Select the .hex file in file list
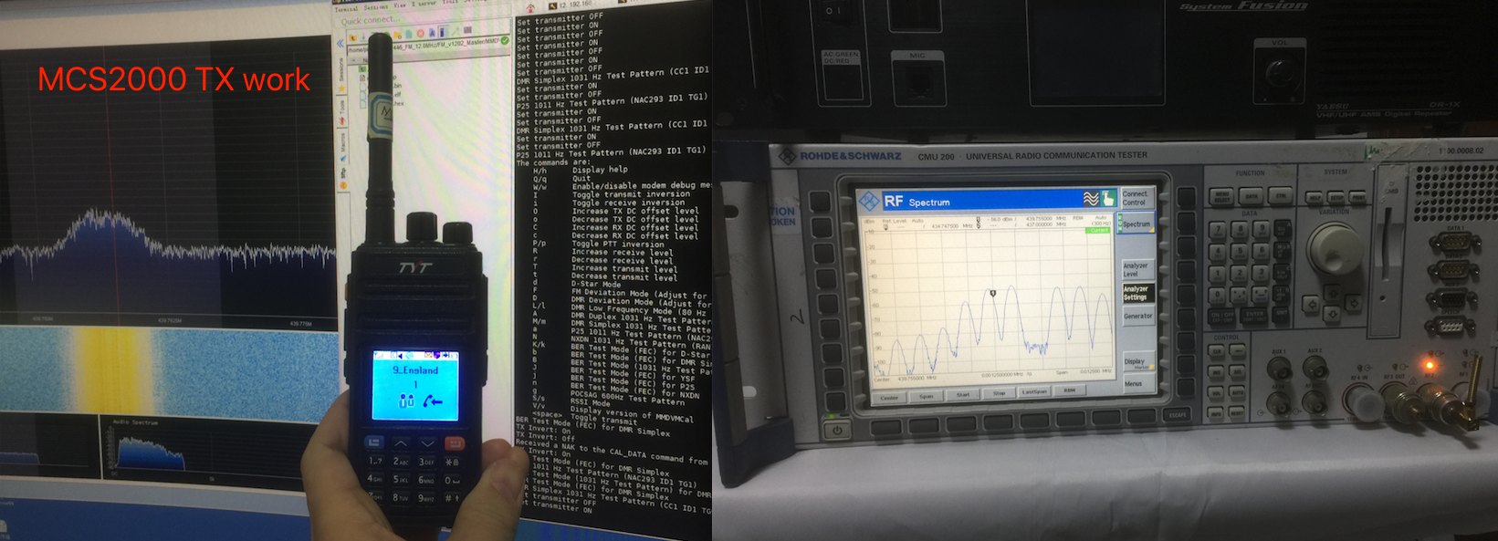The height and width of the screenshot is (541, 1498). click(x=397, y=103)
